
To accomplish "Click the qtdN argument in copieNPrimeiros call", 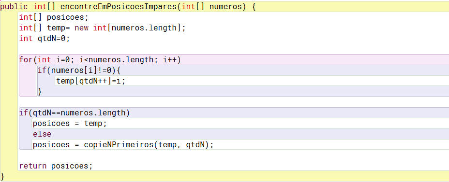I will [x=195, y=144].
